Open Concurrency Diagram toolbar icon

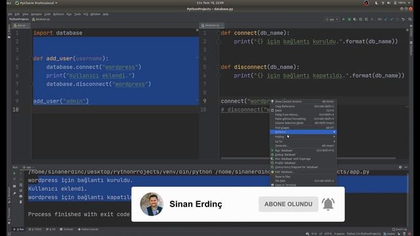coord(366,19)
